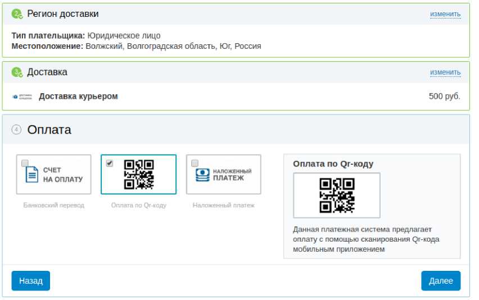Click the СЧЕТ НА ОПЛАТУ tile text
The width and height of the screenshot is (479, 300).
point(63,174)
